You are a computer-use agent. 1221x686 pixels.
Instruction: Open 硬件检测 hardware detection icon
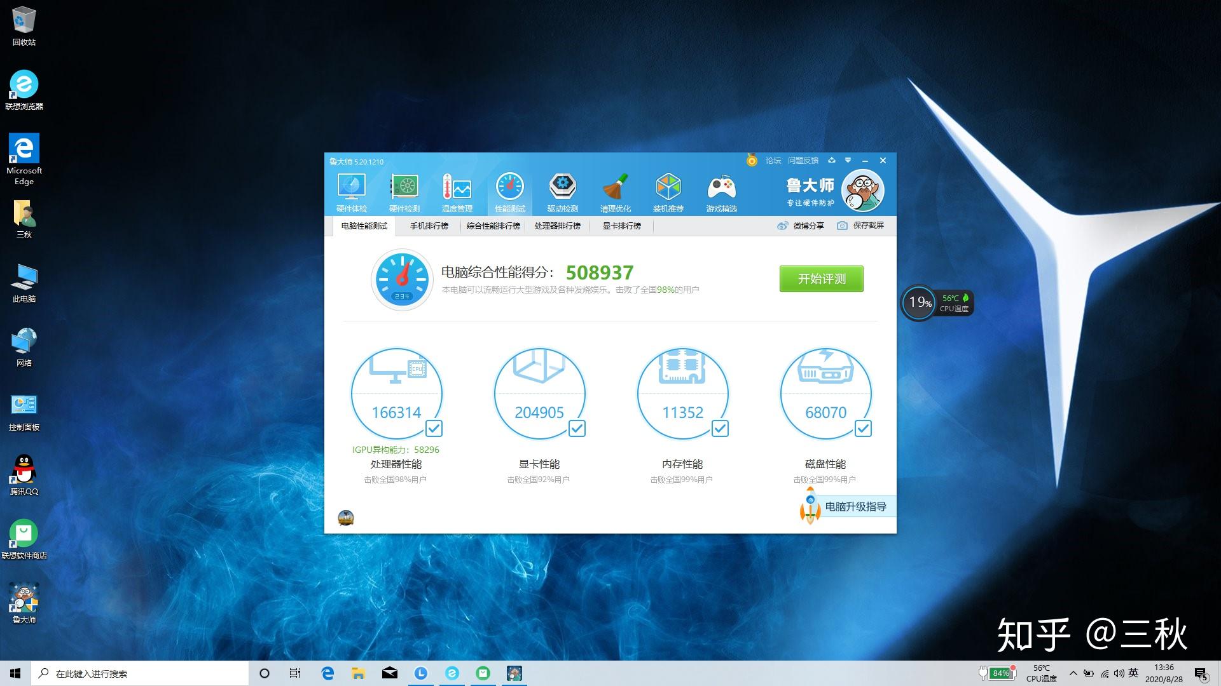(404, 192)
